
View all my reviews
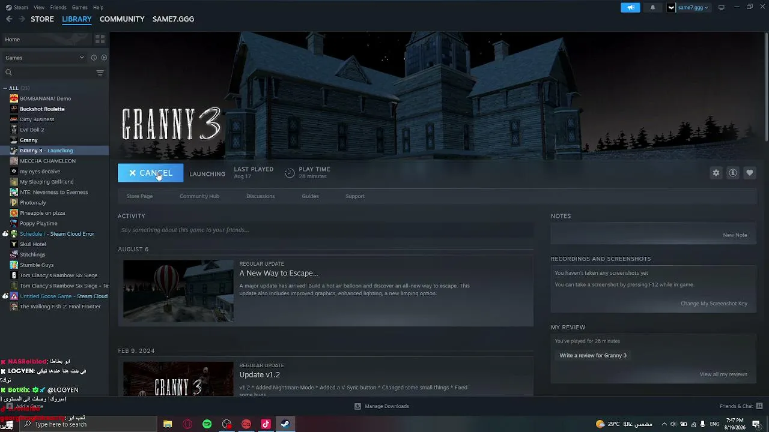coord(723,374)
